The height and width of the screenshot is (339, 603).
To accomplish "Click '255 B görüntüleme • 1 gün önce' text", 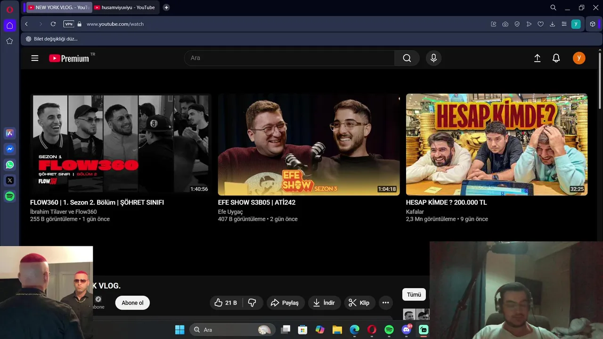I will (x=70, y=219).
